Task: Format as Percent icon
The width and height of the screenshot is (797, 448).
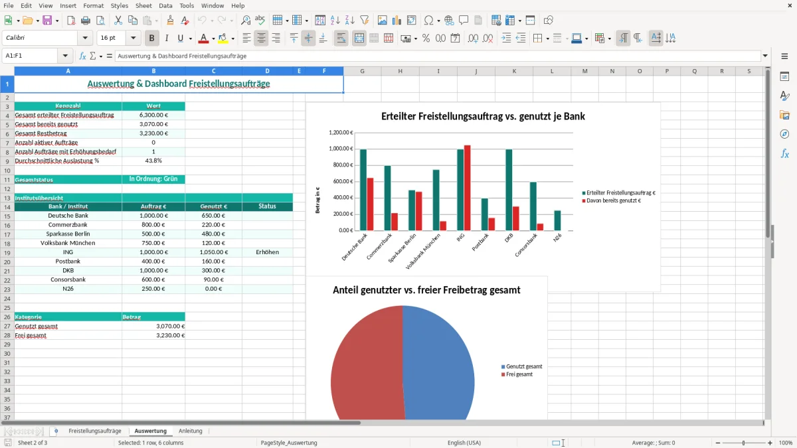Action: (426, 38)
